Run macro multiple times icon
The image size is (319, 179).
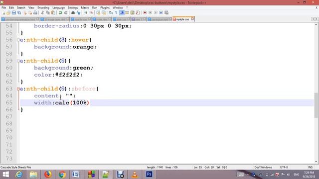click(x=161, y=12)
